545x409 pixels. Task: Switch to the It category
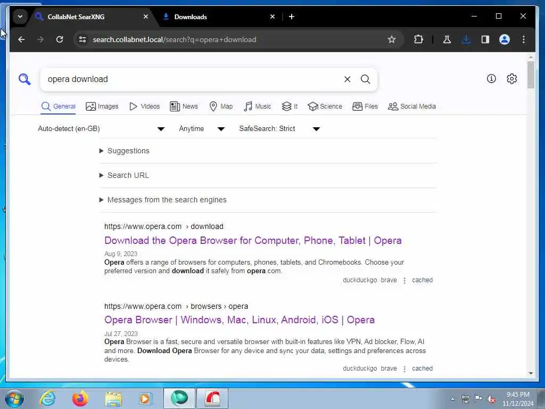pos(290,107)
